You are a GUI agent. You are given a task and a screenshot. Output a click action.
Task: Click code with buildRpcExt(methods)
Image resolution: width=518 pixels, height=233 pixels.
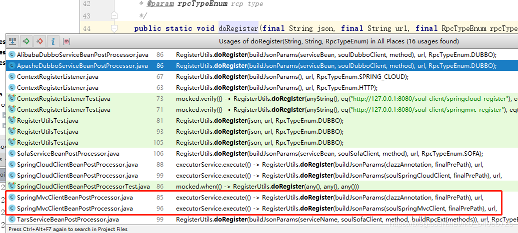click(347, 219)
